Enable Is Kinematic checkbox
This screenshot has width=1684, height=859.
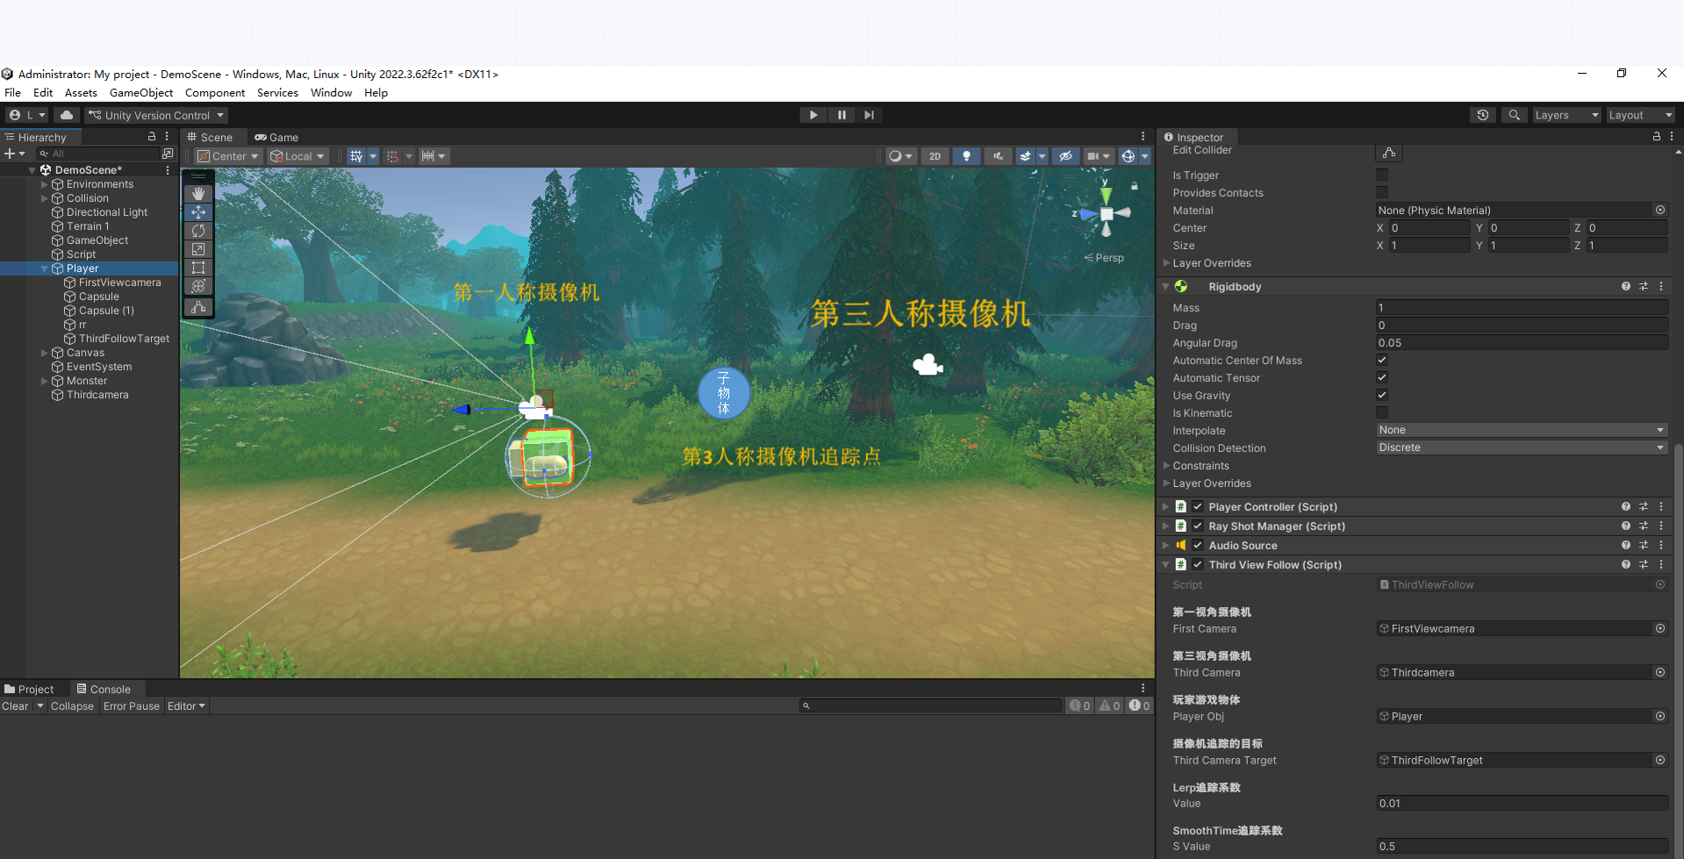[1382, 413]
